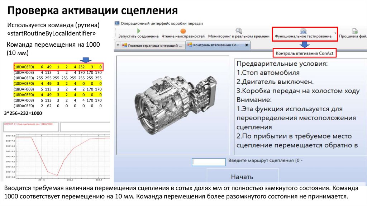
Task: Click the table row '(18DAF003) 4 113 1 2 4 170 170 170'
Action: (58, 72)
